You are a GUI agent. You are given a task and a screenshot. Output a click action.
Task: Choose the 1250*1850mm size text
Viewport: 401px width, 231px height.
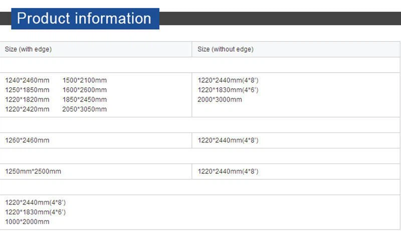click(27, 90)
